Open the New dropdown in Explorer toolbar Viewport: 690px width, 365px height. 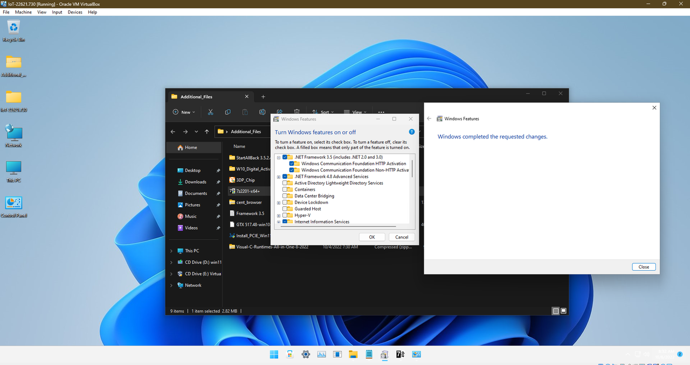pos(184,112)
